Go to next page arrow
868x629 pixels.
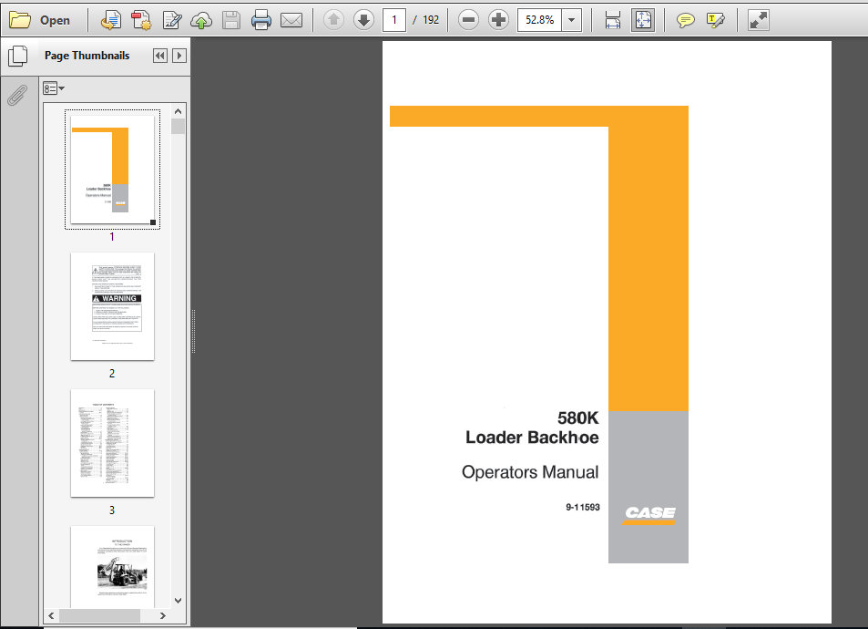point(363,20)
